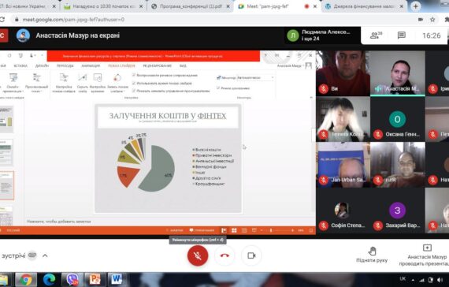The image size is (449, 287).
Task: Click the red microphone mute button
Action: (x=198, y=255)
